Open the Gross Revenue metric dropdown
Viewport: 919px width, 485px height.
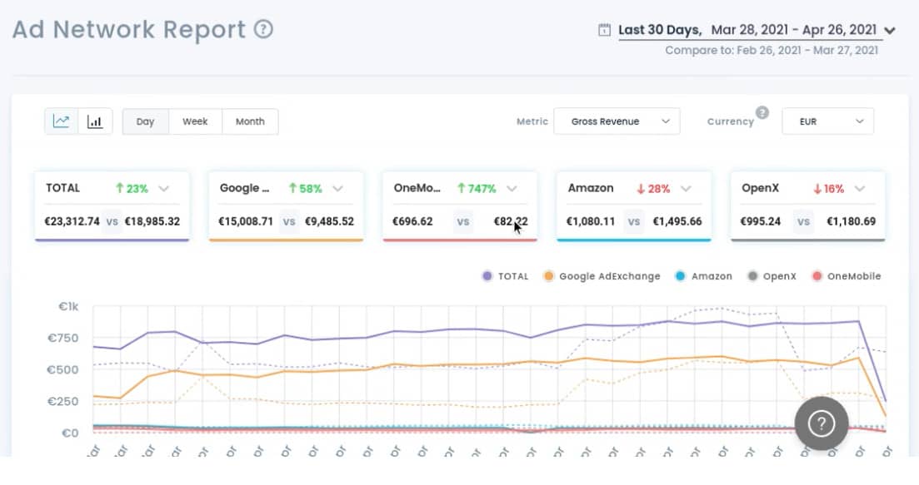pyautogui.click(x=617, y=121)
